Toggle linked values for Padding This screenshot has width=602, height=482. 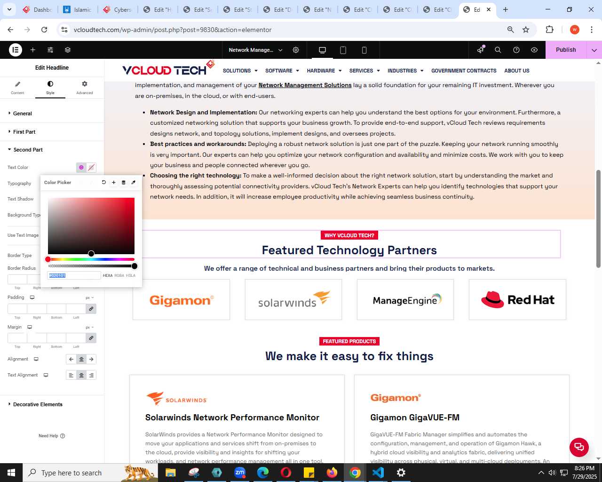point(91,309)
